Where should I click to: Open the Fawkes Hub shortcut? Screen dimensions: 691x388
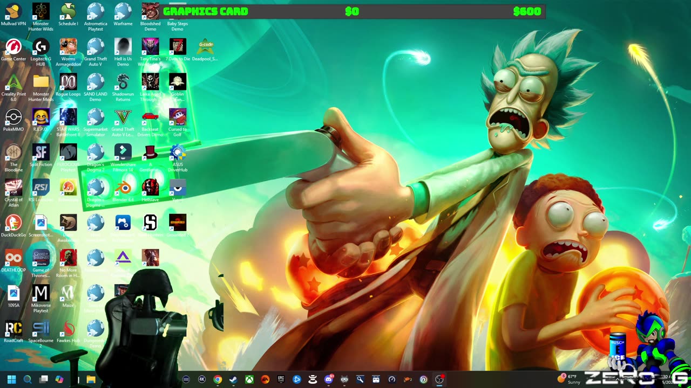pos(68,331)
